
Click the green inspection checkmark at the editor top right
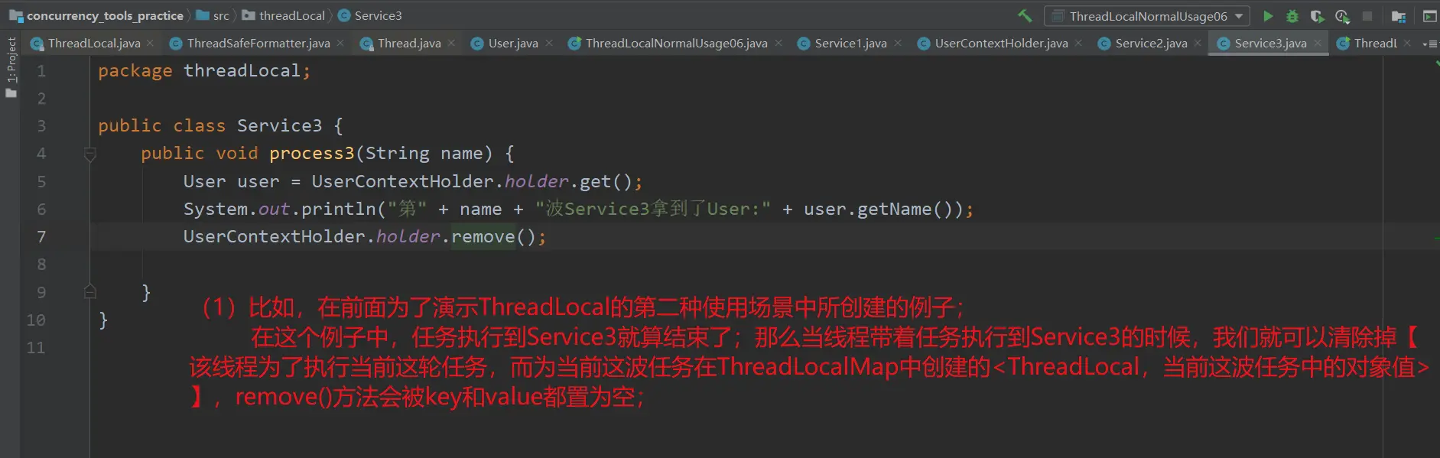click(x=1437, y=65)
